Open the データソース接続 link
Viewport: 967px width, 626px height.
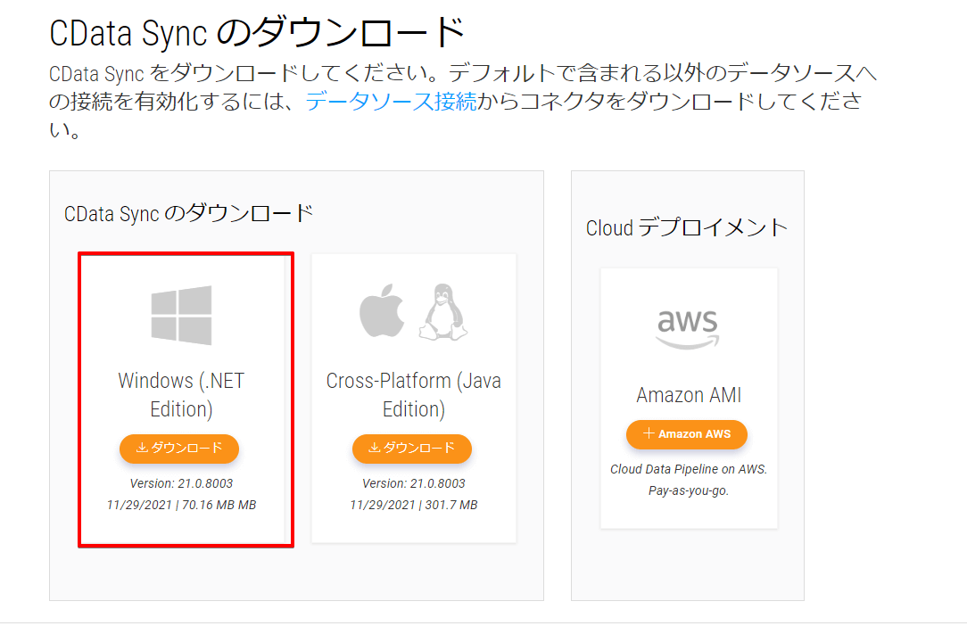coord(391,101)
